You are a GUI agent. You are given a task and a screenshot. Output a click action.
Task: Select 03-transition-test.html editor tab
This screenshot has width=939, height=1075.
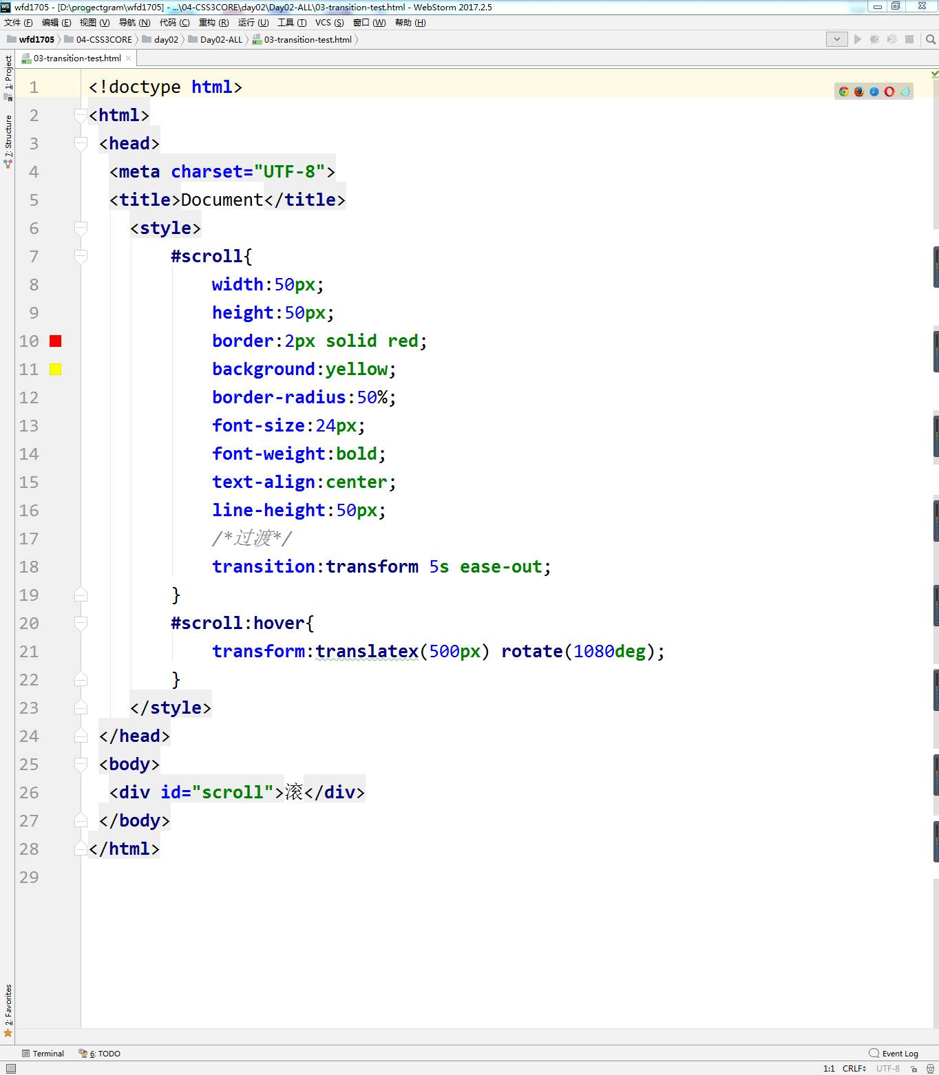(76, 58)
